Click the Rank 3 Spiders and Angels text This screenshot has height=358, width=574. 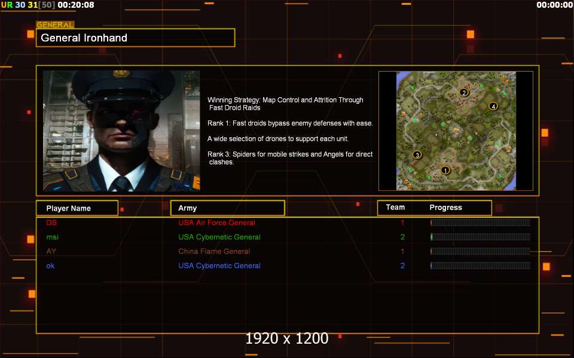tap(290, 158)
